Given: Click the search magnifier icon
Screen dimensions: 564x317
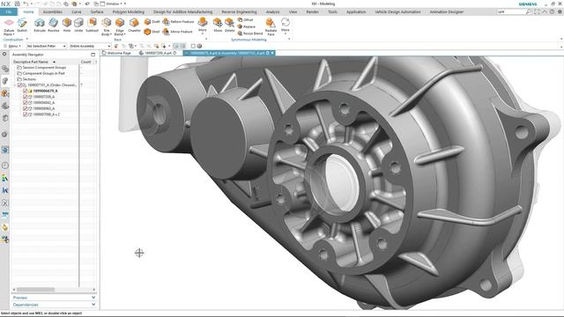Looking at the screenshot, I should pyautogui.click(x=529, y=11).
